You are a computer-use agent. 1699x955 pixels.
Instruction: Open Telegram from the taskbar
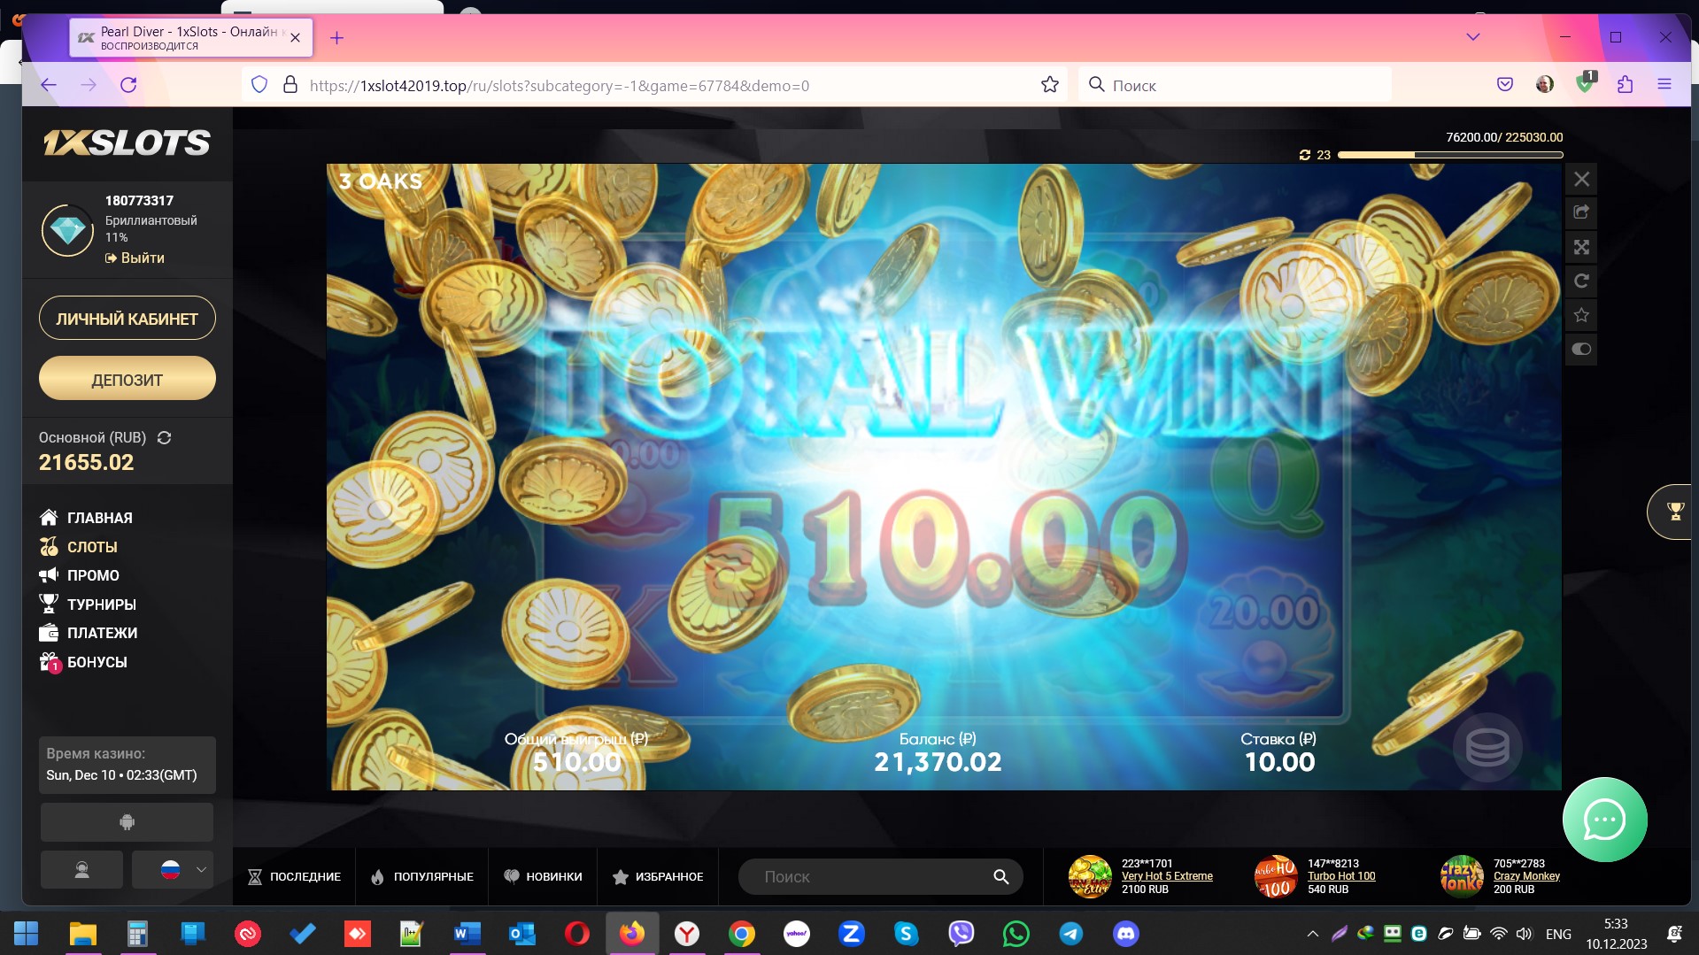tap(1071, 934)
